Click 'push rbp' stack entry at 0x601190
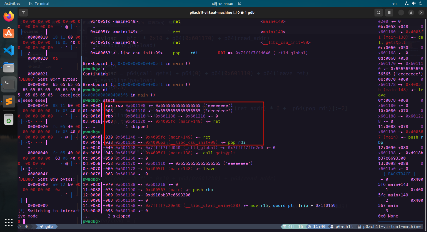 click(148, 190)
